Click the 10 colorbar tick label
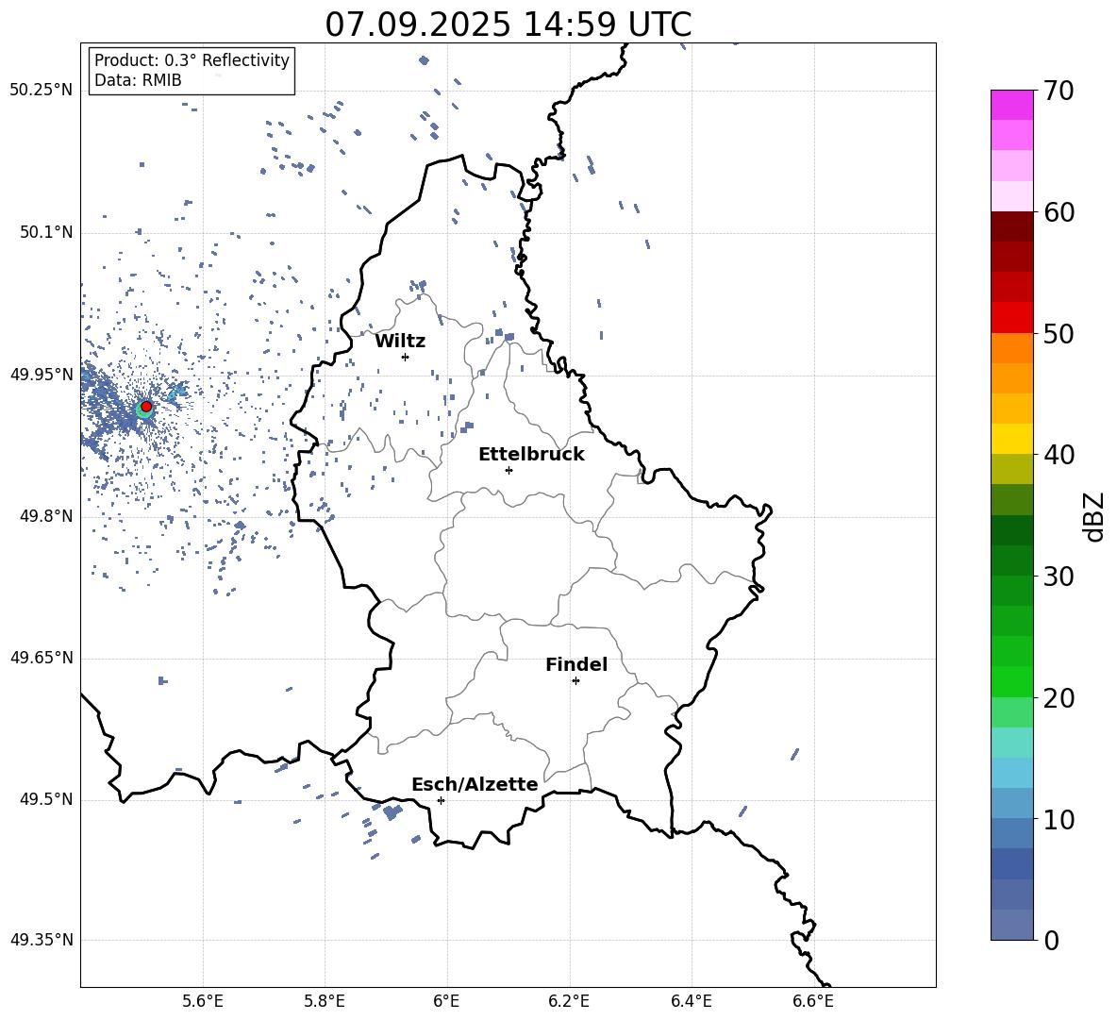This screenshot has width=1117, height=1020. click(1059, 820)
